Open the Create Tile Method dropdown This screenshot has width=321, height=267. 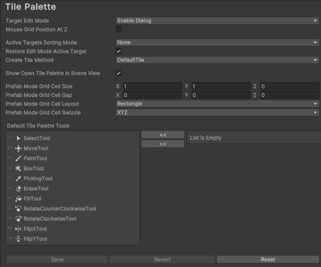(217, 60)
